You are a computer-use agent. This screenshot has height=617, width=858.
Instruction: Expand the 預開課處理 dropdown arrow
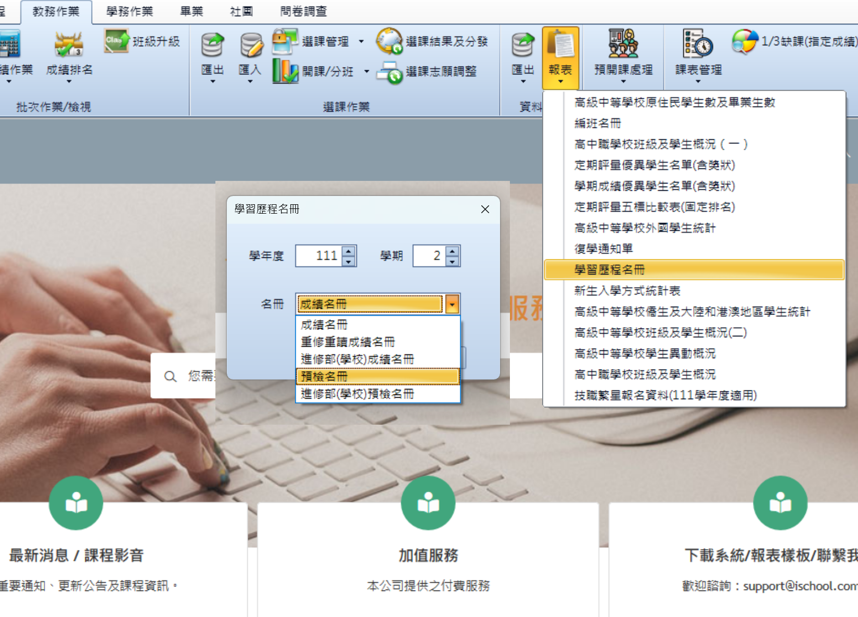[623, 82]
